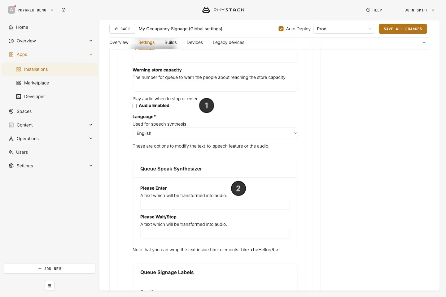Click the Operations network icon
Image resolution: width=446 pixels, height=297 pixels.
pos(11,139)
